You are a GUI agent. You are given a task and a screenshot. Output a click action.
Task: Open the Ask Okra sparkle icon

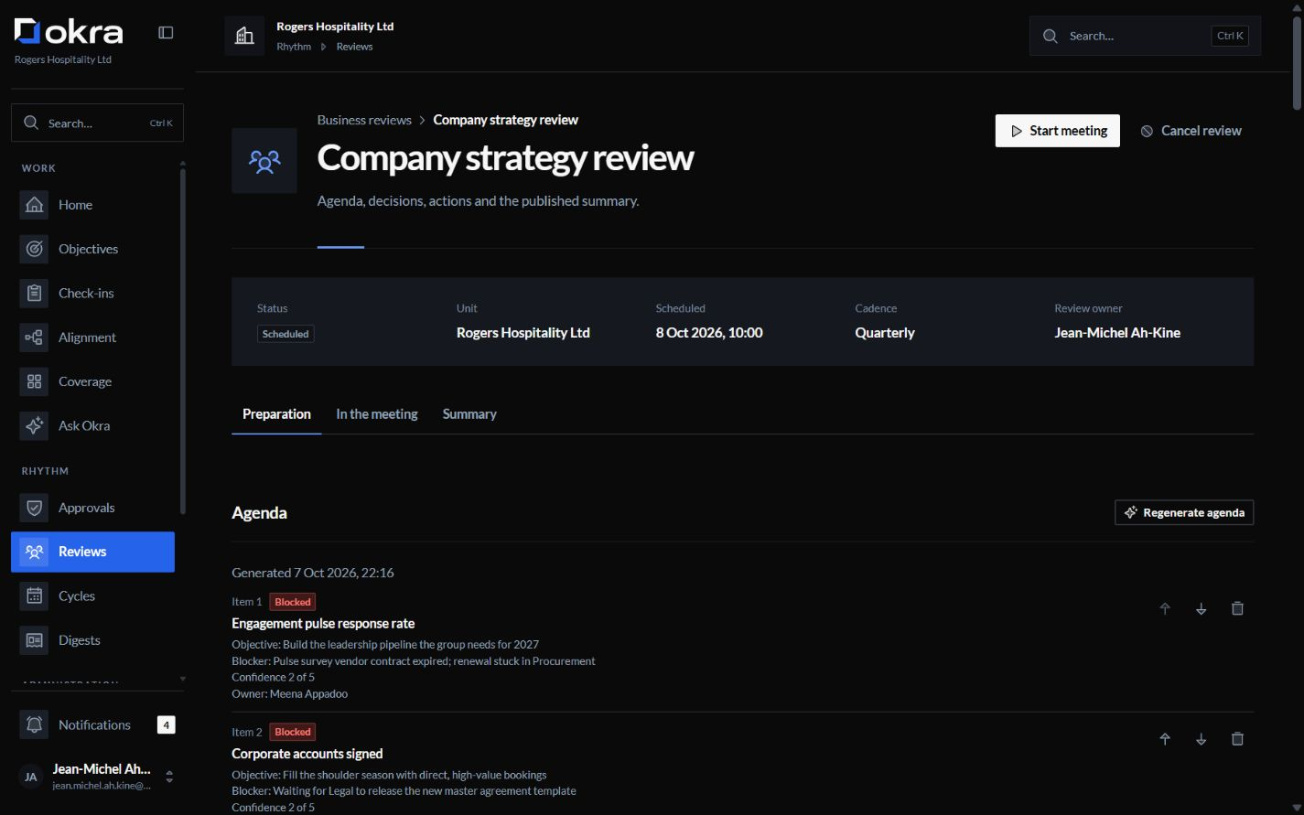[x=34, y=425]
